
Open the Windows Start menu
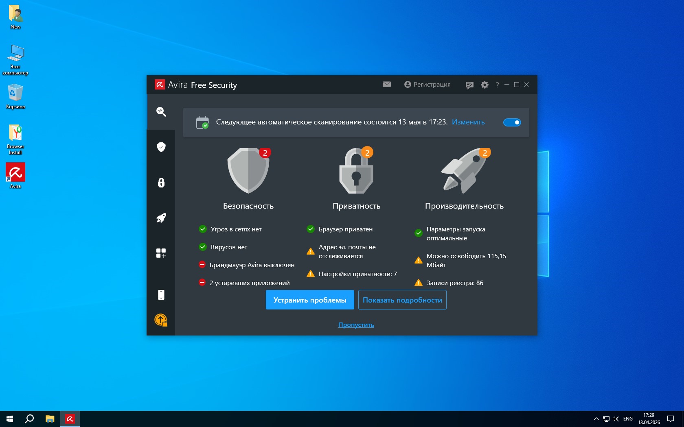pos(10,419)
